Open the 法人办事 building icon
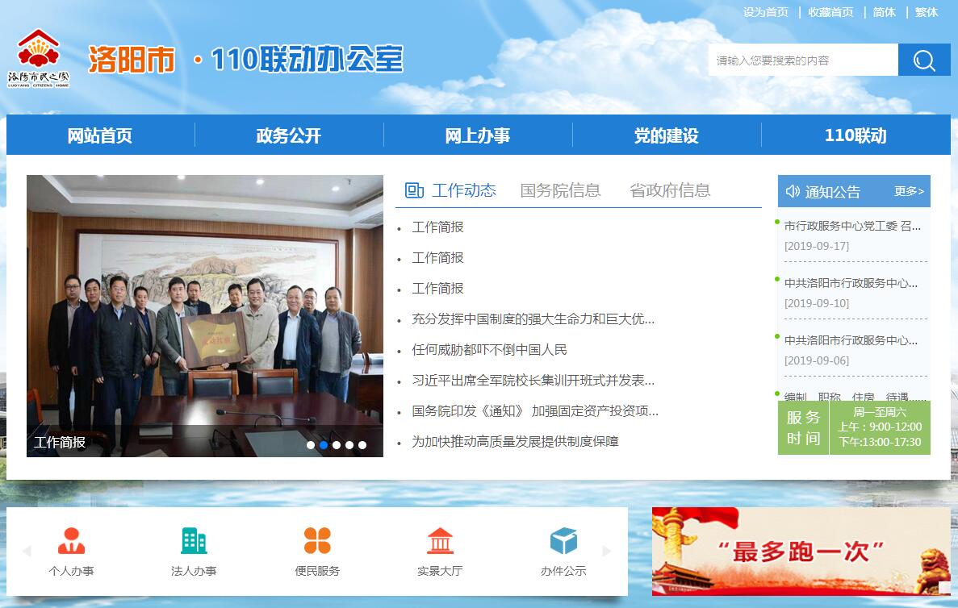Screen dimensions: 958x608 point(194,541)
